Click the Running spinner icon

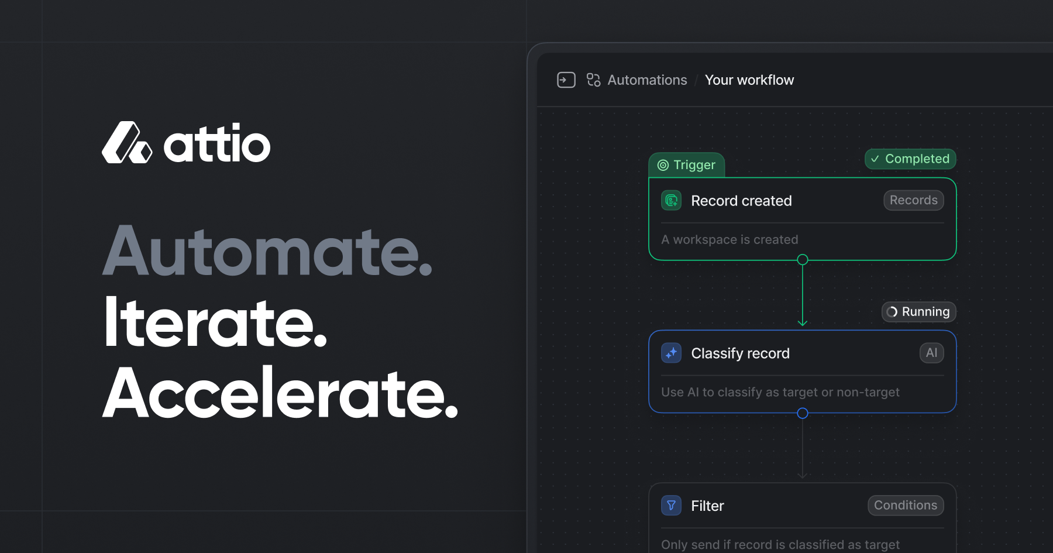coord(892,312)
